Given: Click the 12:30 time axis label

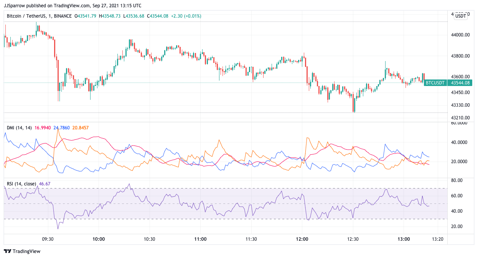Looking at the screenshot, I should [x=353, y=239].
